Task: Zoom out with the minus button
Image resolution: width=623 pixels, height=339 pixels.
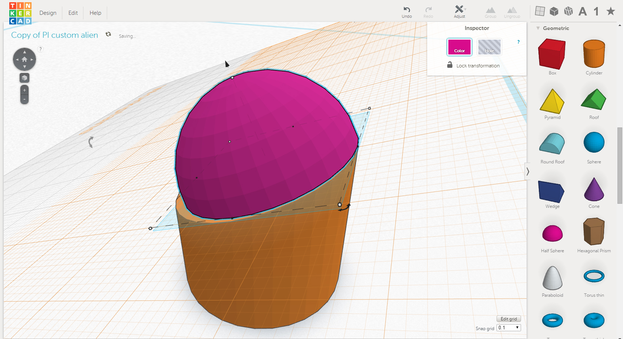Action: coord(24,99)
